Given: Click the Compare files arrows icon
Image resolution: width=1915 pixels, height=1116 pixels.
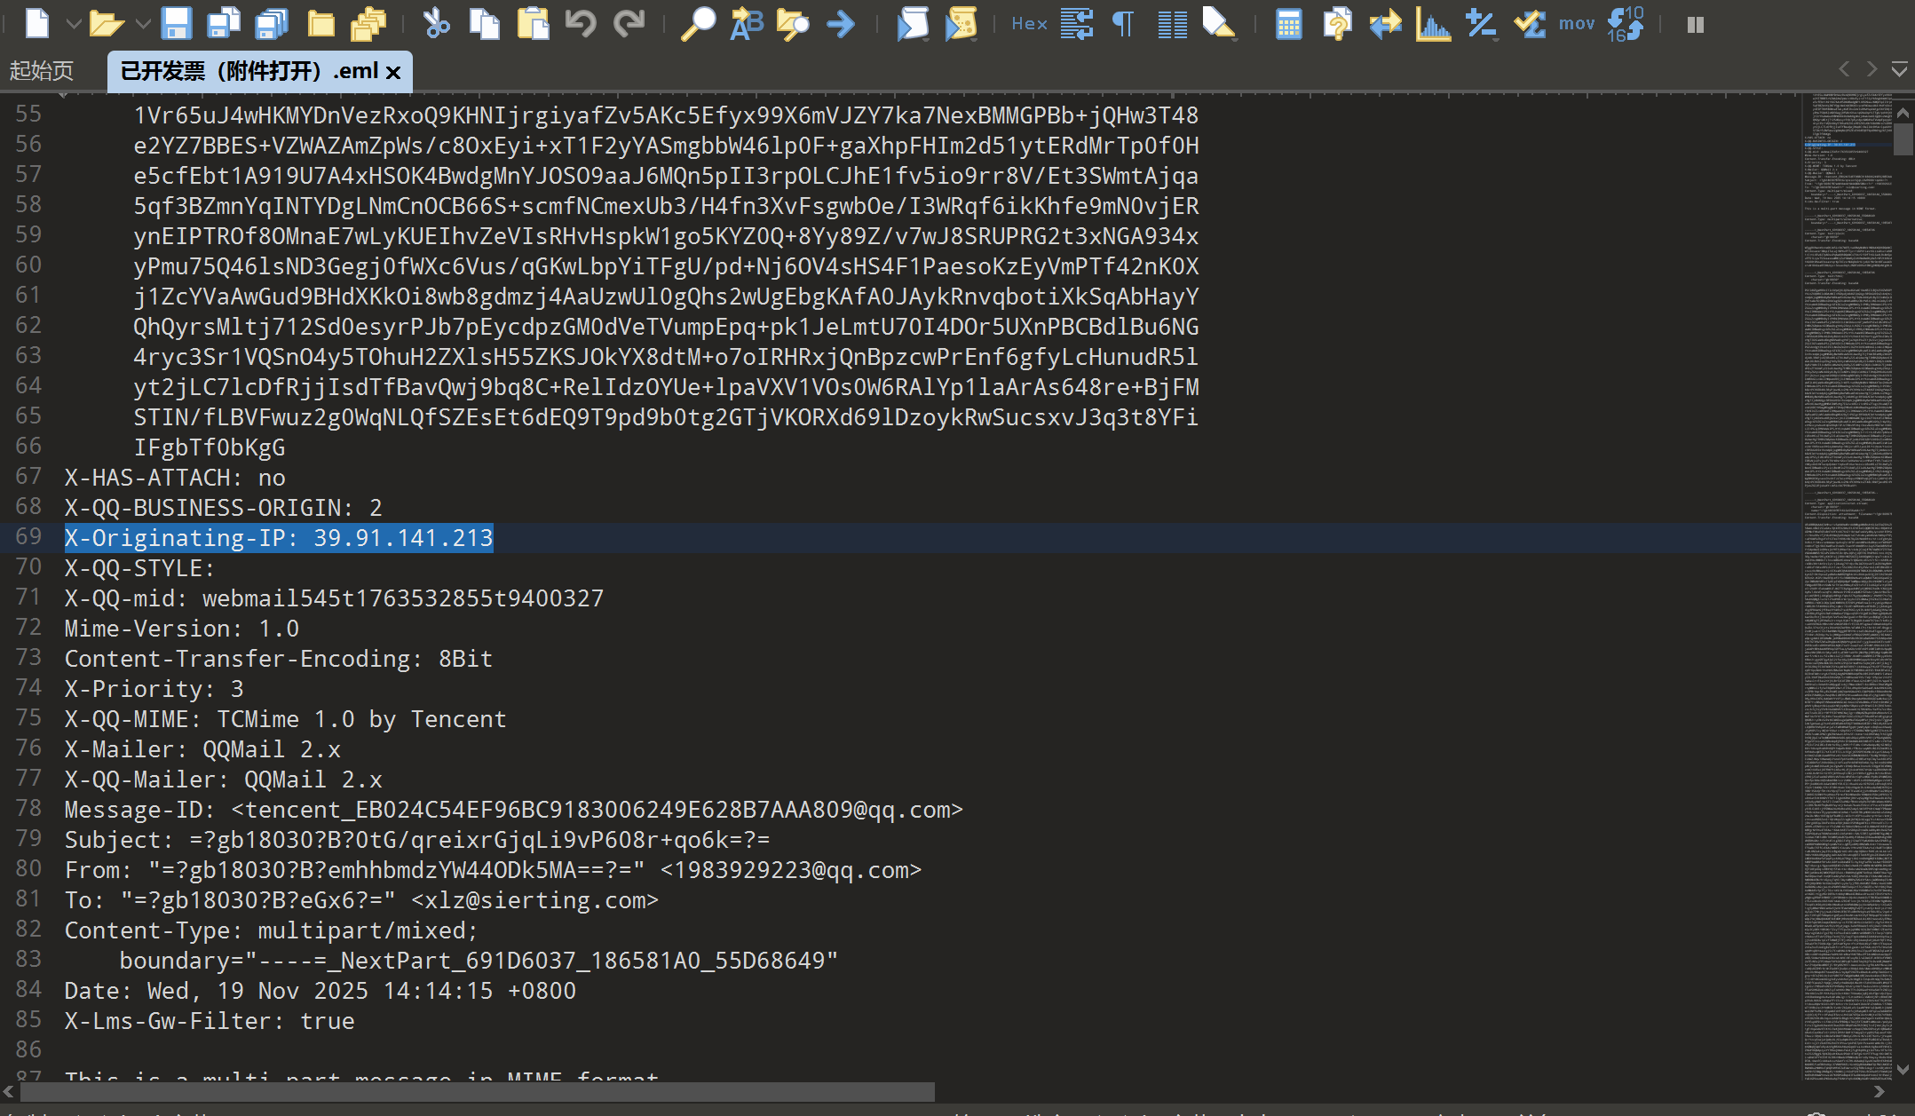Looking at the screenshot, I should (x=1385, y=24).
